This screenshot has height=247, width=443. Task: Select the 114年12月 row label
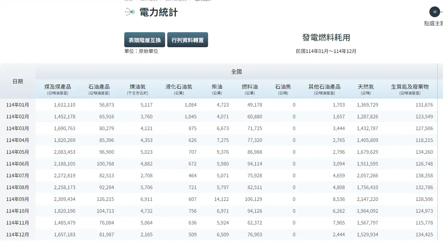click(18, 234)
